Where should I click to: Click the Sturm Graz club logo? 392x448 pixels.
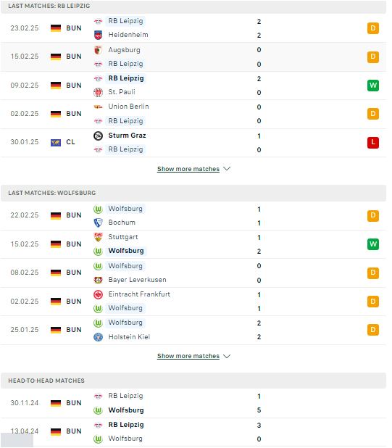click(x=98, y=136)
